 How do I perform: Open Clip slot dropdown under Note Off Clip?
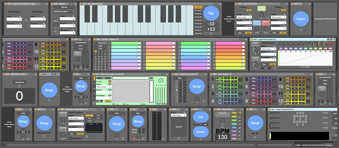coord(38,26)
